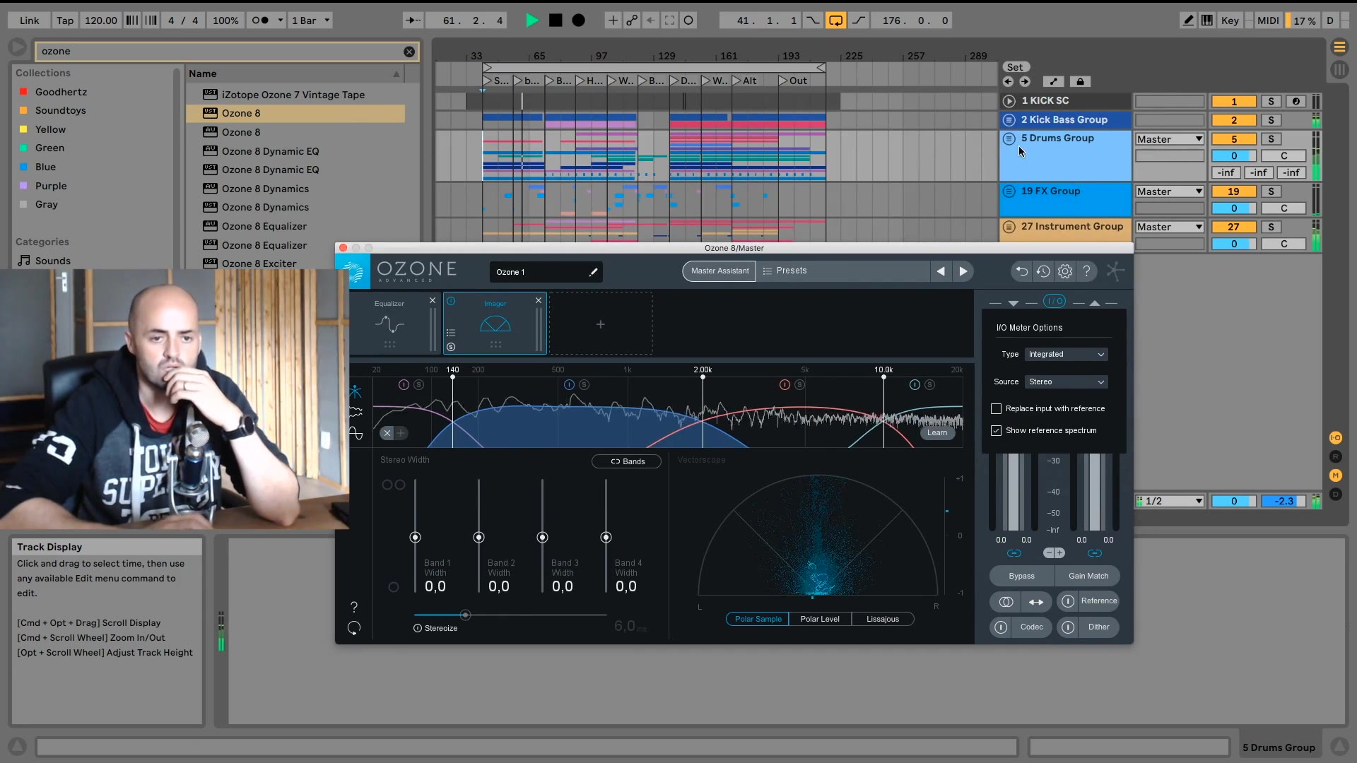Select the Imager module icon
Image resolution: width=1357 pixels, height=763 pixels.
pos(495,324)
